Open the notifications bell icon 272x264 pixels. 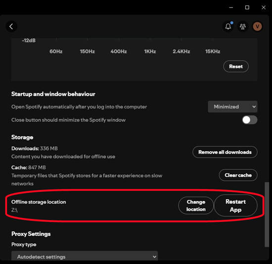point(228,26)
